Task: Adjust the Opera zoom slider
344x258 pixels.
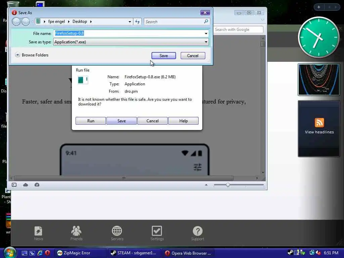Action: (228, 185)
